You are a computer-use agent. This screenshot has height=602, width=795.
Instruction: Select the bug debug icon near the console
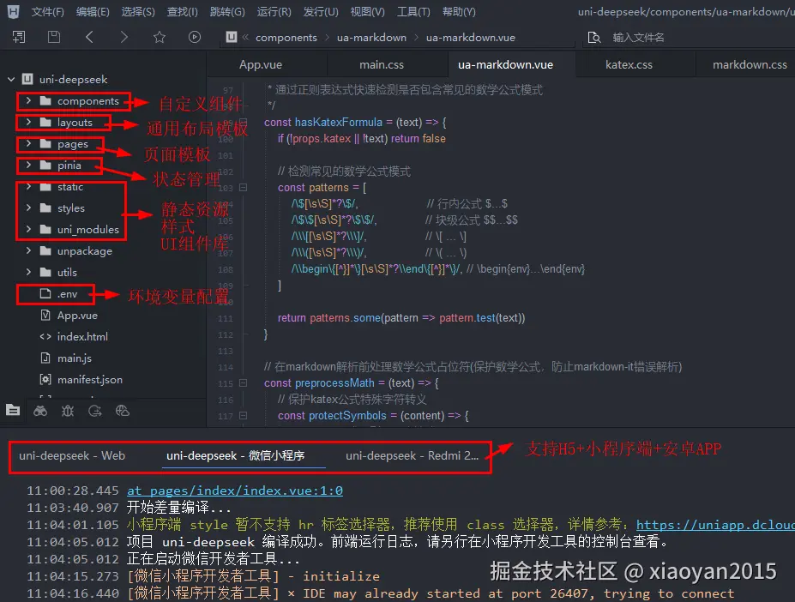67,412
